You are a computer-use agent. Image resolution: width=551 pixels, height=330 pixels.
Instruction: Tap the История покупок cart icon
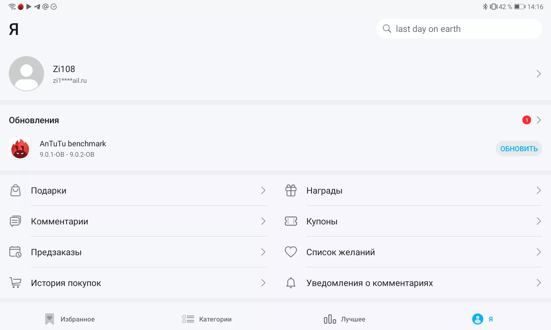(x=15, y=283)
